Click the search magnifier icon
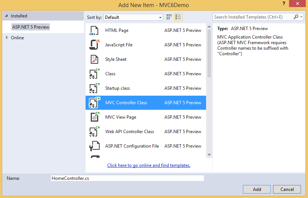 click(296, 17)
